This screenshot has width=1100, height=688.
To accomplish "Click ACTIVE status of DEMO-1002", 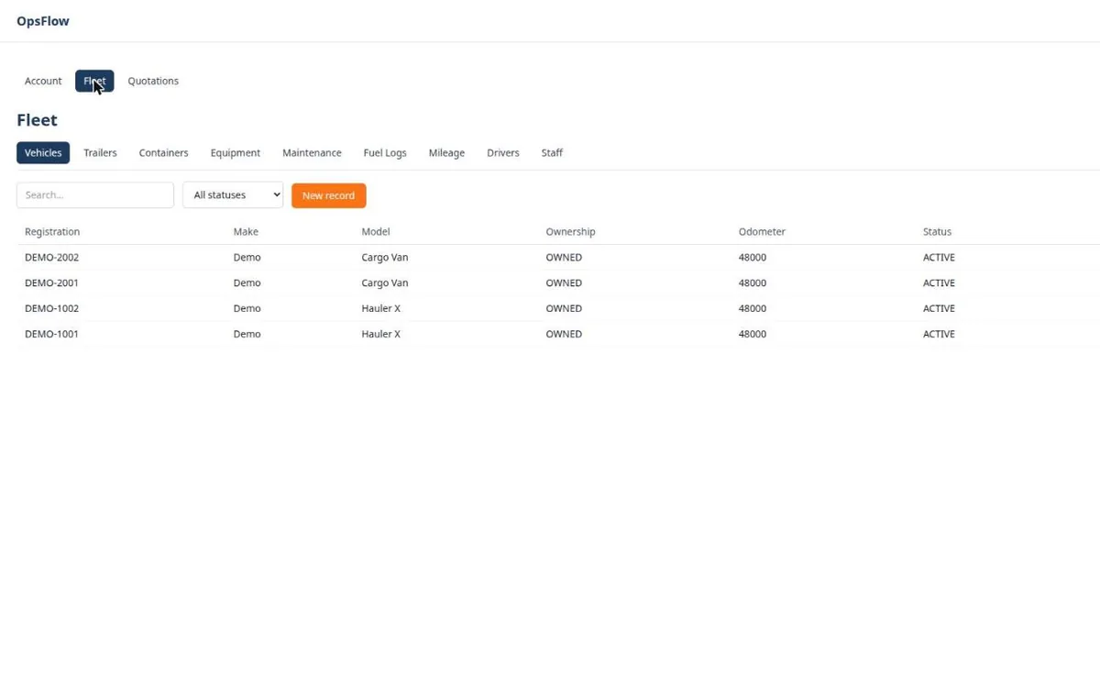I will pyautogui.click(x=939, y=309).
